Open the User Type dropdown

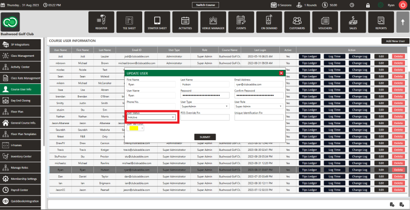[205, 107]
